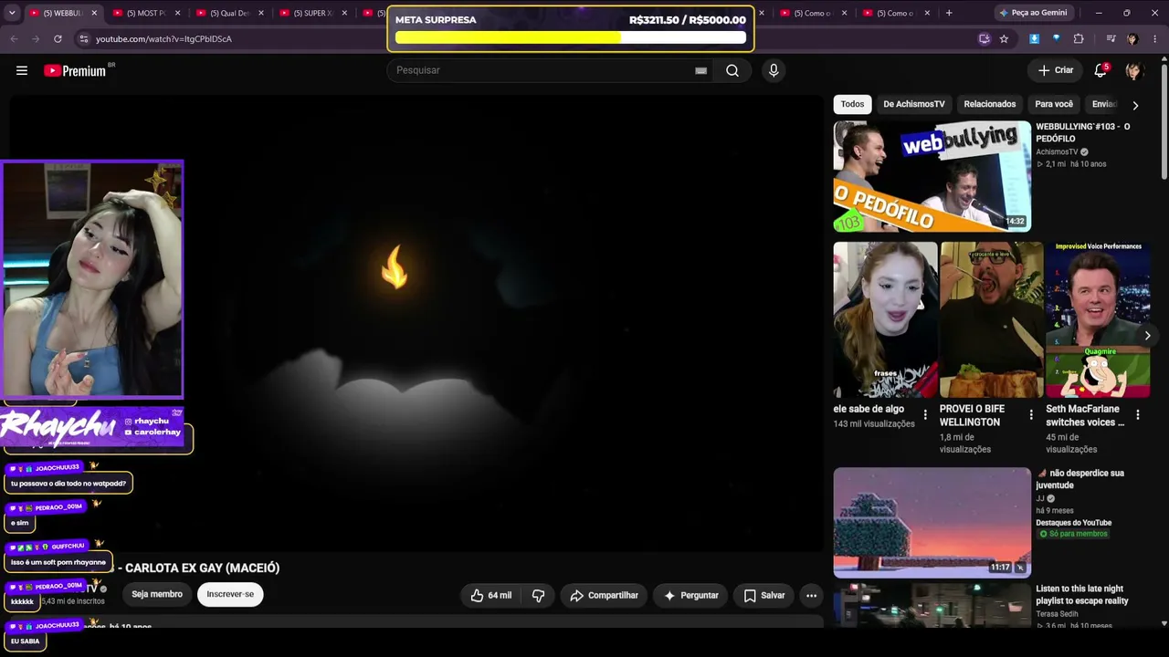Image resolution: width=1169 pixels, height=657 pixels.
Task: Bookmark this page with the star
Action: click(x=1004, y=39)
